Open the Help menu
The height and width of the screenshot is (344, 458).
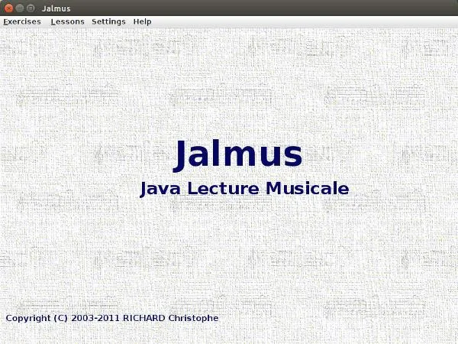[x=142, y=21]
